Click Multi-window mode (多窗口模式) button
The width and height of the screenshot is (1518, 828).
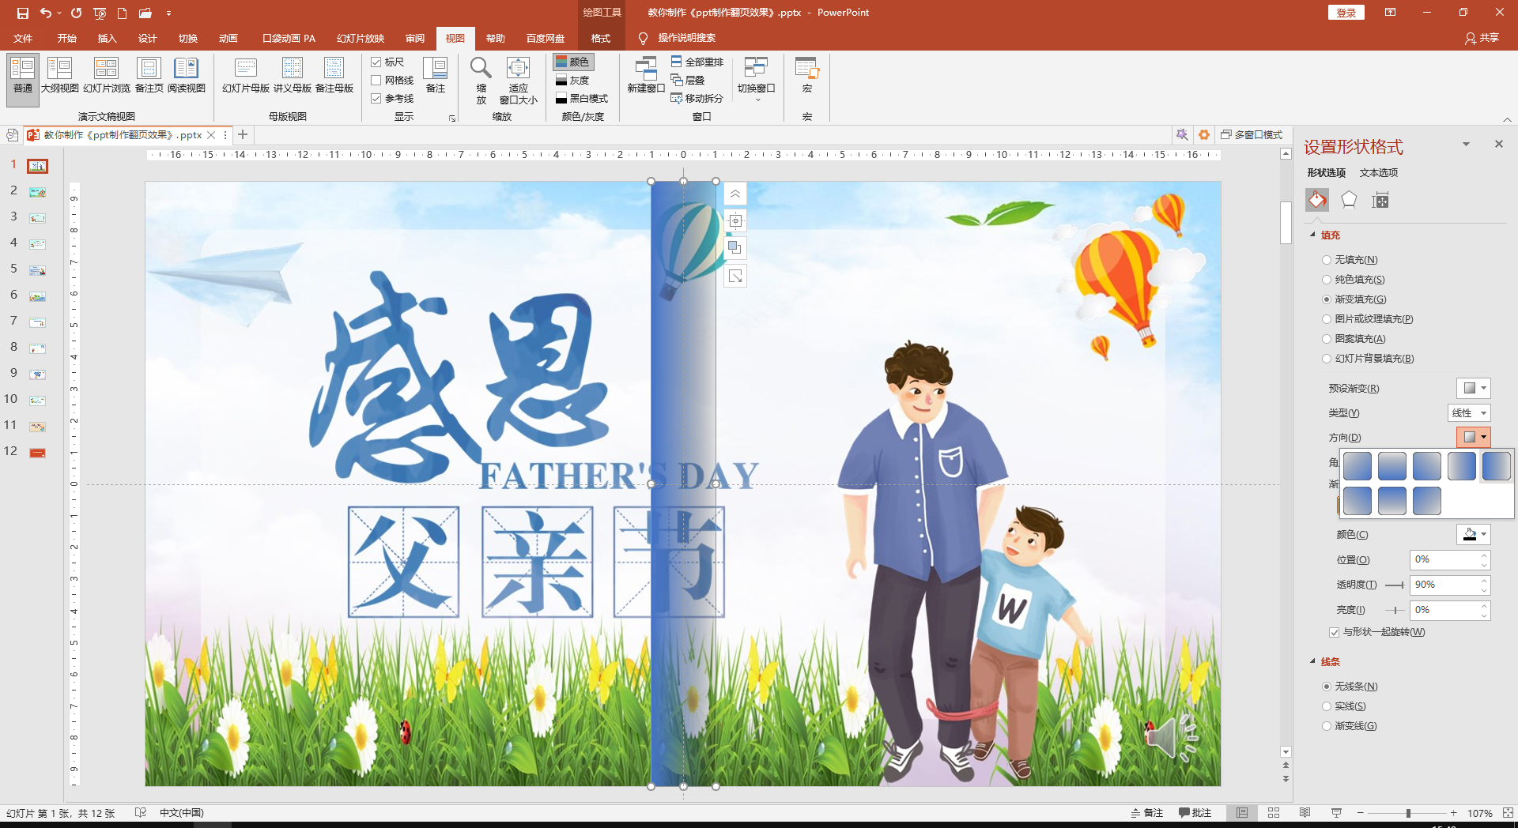pyautogui.click(x=1252, y=135)
